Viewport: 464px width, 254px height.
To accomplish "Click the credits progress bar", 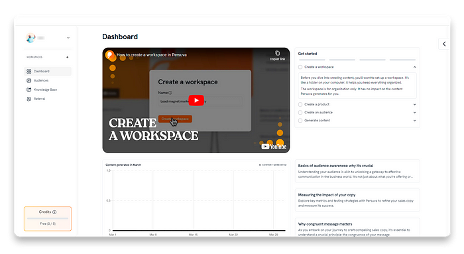I will coord(48,218).
